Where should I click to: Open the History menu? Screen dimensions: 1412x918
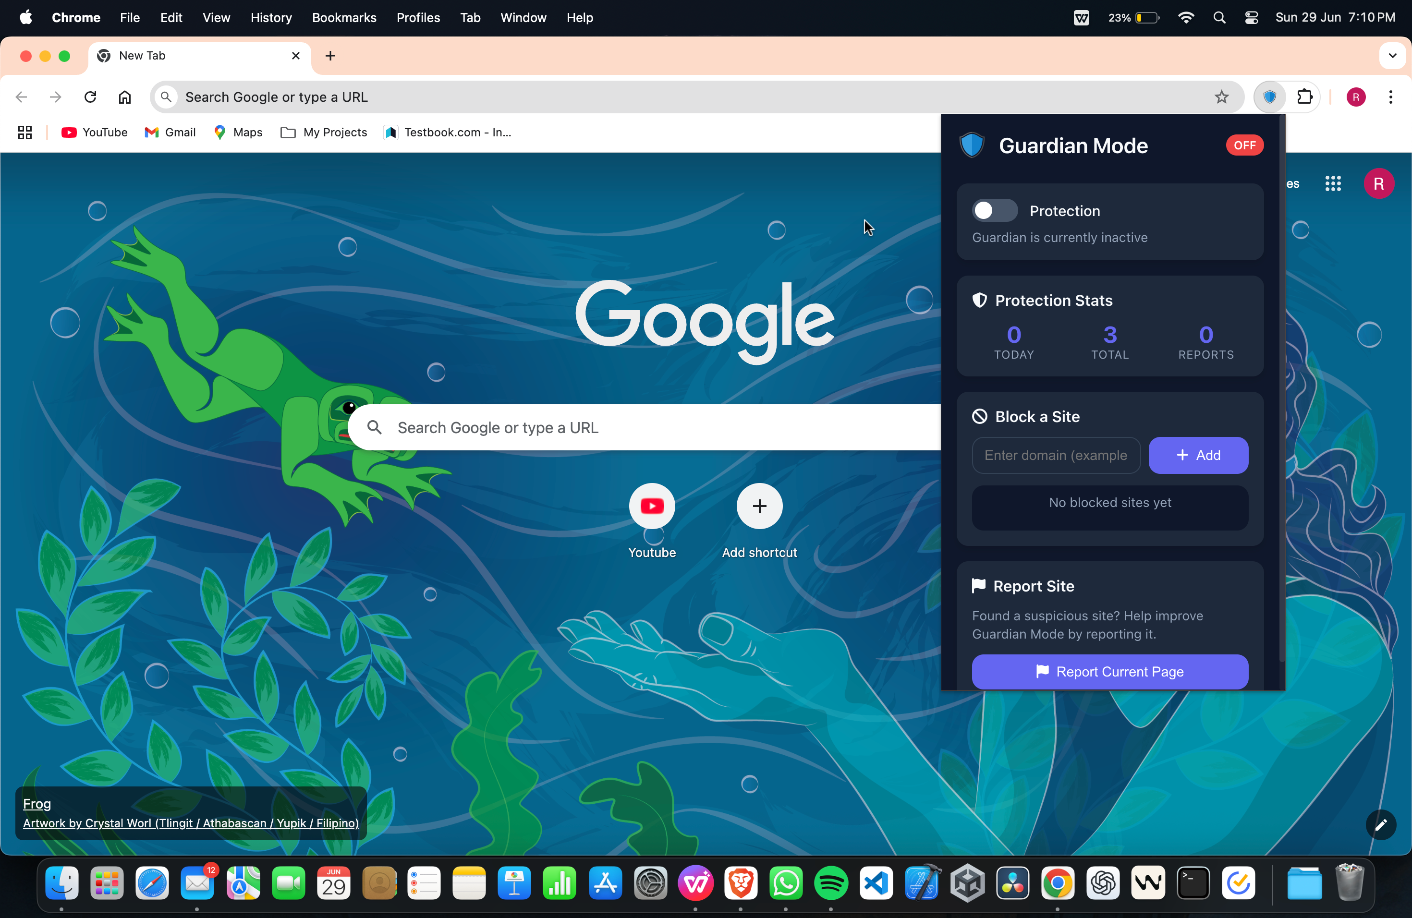pyautogui.click(x=270, y=18)
